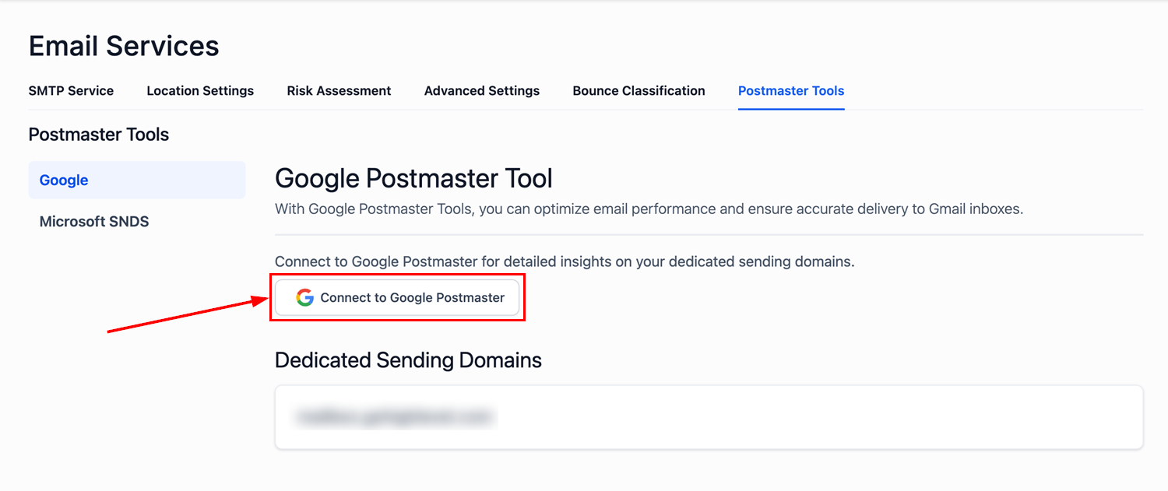The image size is (1168, 491).
Task: Click the Google Postmaster Tool heading
Action: 413,178
